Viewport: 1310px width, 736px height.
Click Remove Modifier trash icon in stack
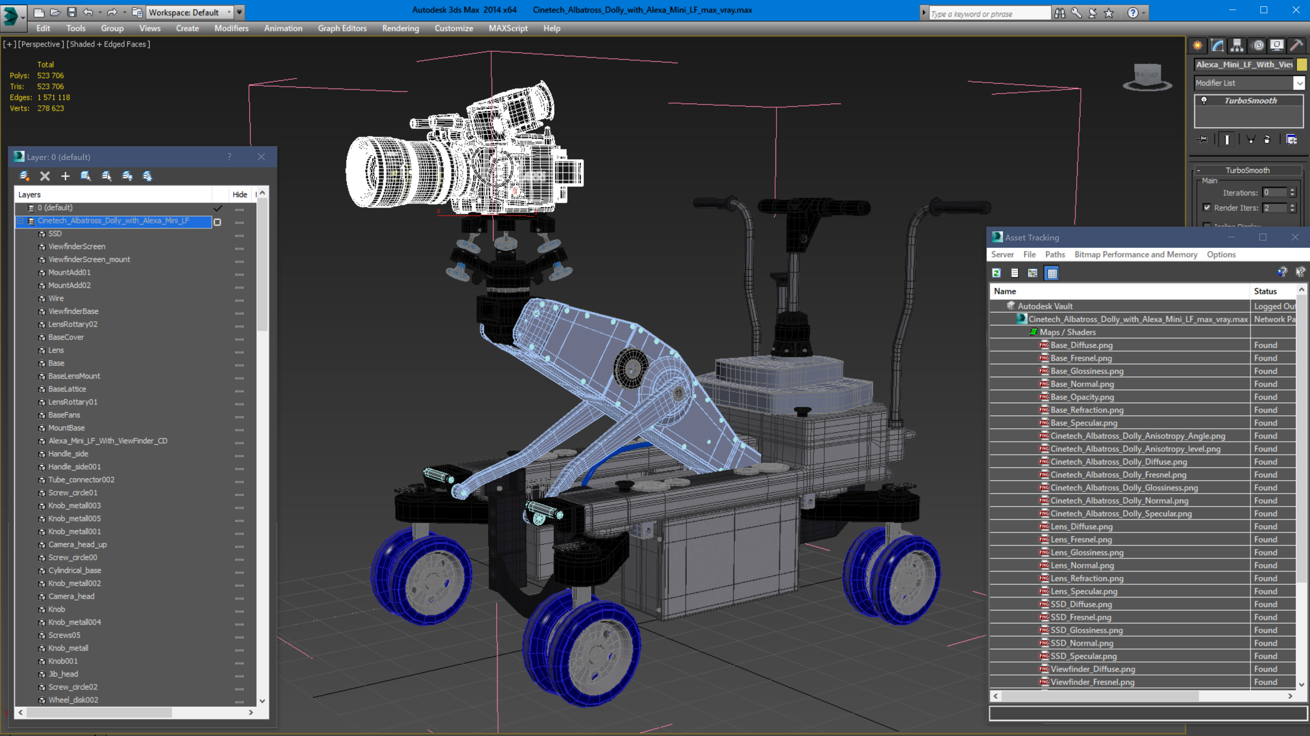point(1267,139)
